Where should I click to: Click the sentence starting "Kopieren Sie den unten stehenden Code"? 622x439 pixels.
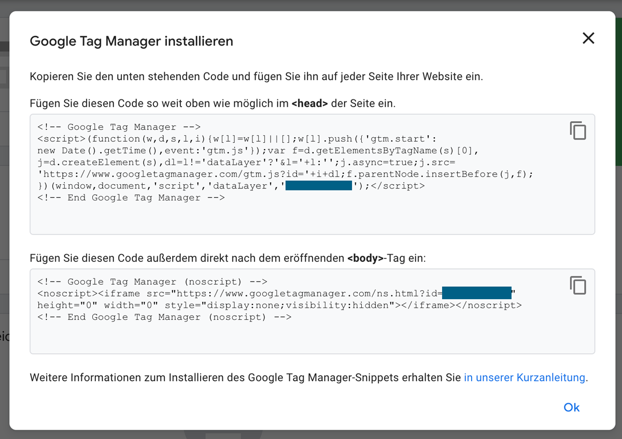point(257,77)
